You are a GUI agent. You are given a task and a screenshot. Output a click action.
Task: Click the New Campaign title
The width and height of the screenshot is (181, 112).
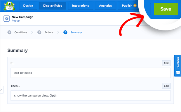coord(23,17)
